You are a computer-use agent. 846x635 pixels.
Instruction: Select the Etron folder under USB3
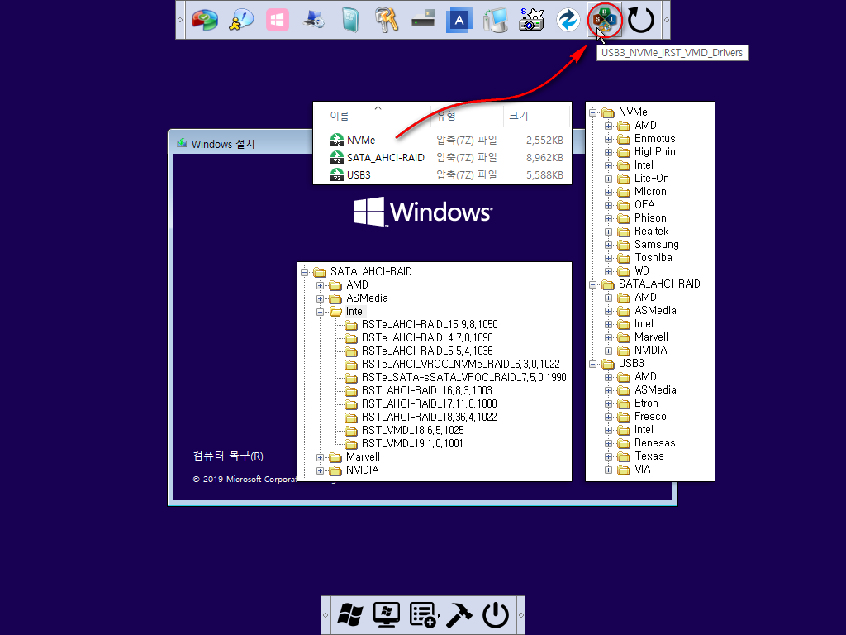646,403
